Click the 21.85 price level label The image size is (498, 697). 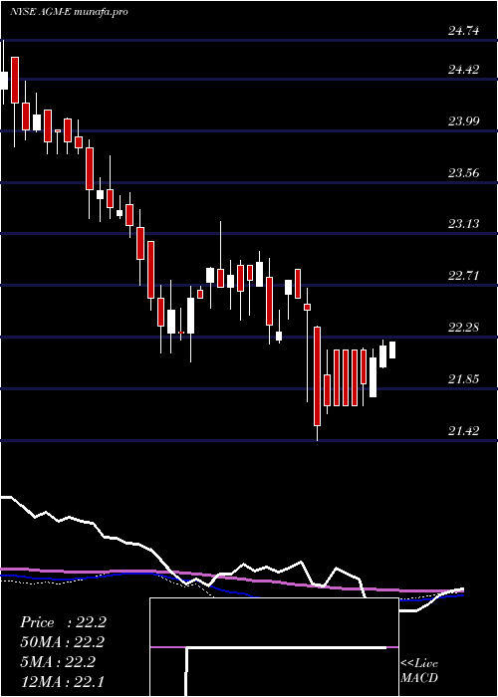464,379
